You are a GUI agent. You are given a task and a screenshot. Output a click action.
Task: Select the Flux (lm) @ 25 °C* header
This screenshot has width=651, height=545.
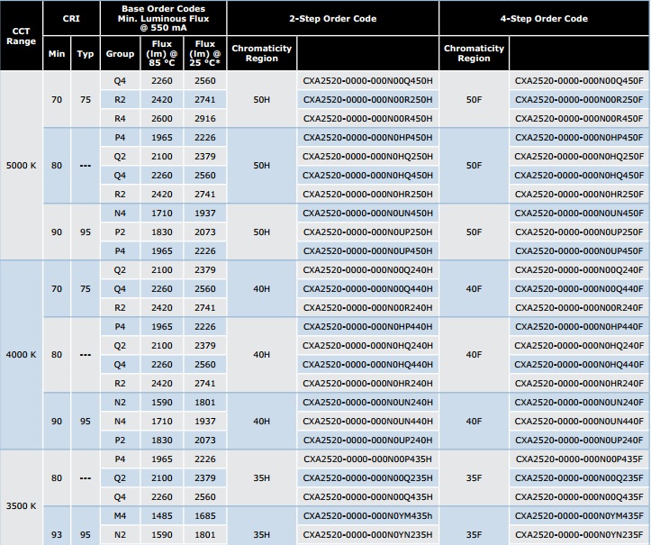click(204, 54)
